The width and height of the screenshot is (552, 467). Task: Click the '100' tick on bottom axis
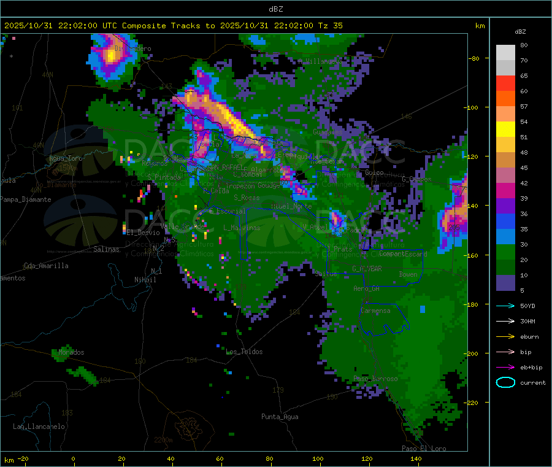[x=318, y=458]
